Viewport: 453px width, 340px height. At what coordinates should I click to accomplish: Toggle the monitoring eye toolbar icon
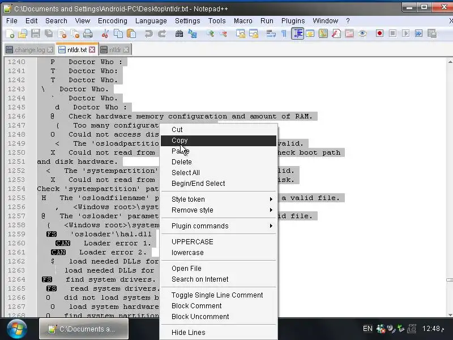(x=362, y=34)
